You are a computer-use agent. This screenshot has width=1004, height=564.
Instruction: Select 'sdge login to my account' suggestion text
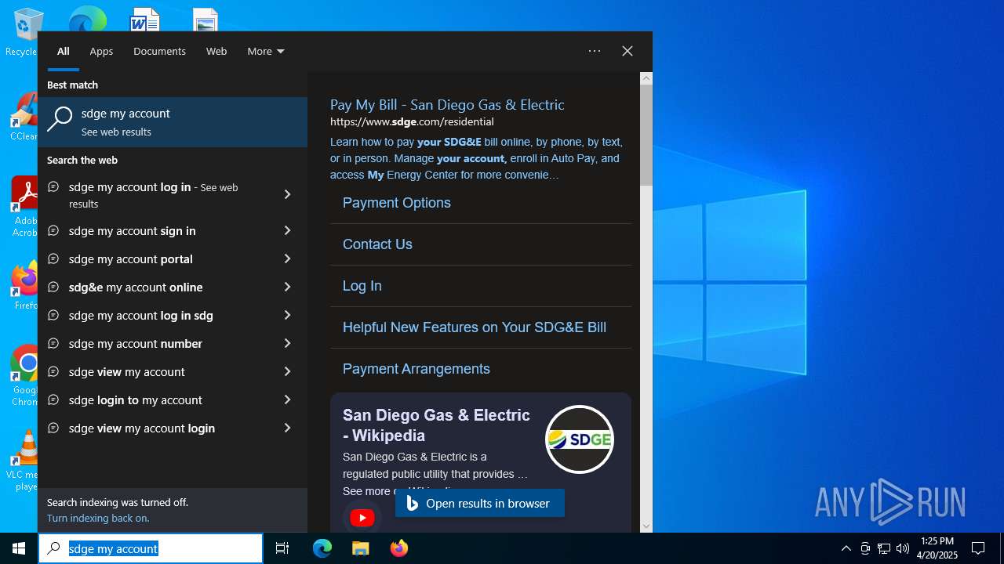click(x=136, y=400)
